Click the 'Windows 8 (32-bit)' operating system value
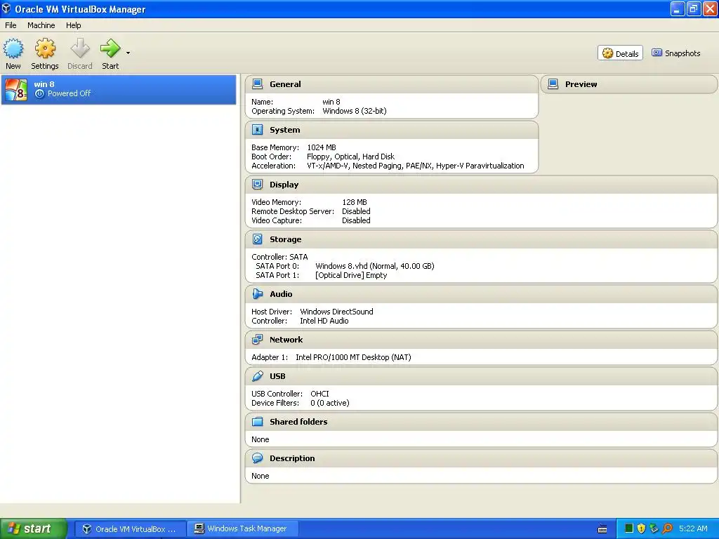This screenshot has width=719, height=539. [355, 111]
